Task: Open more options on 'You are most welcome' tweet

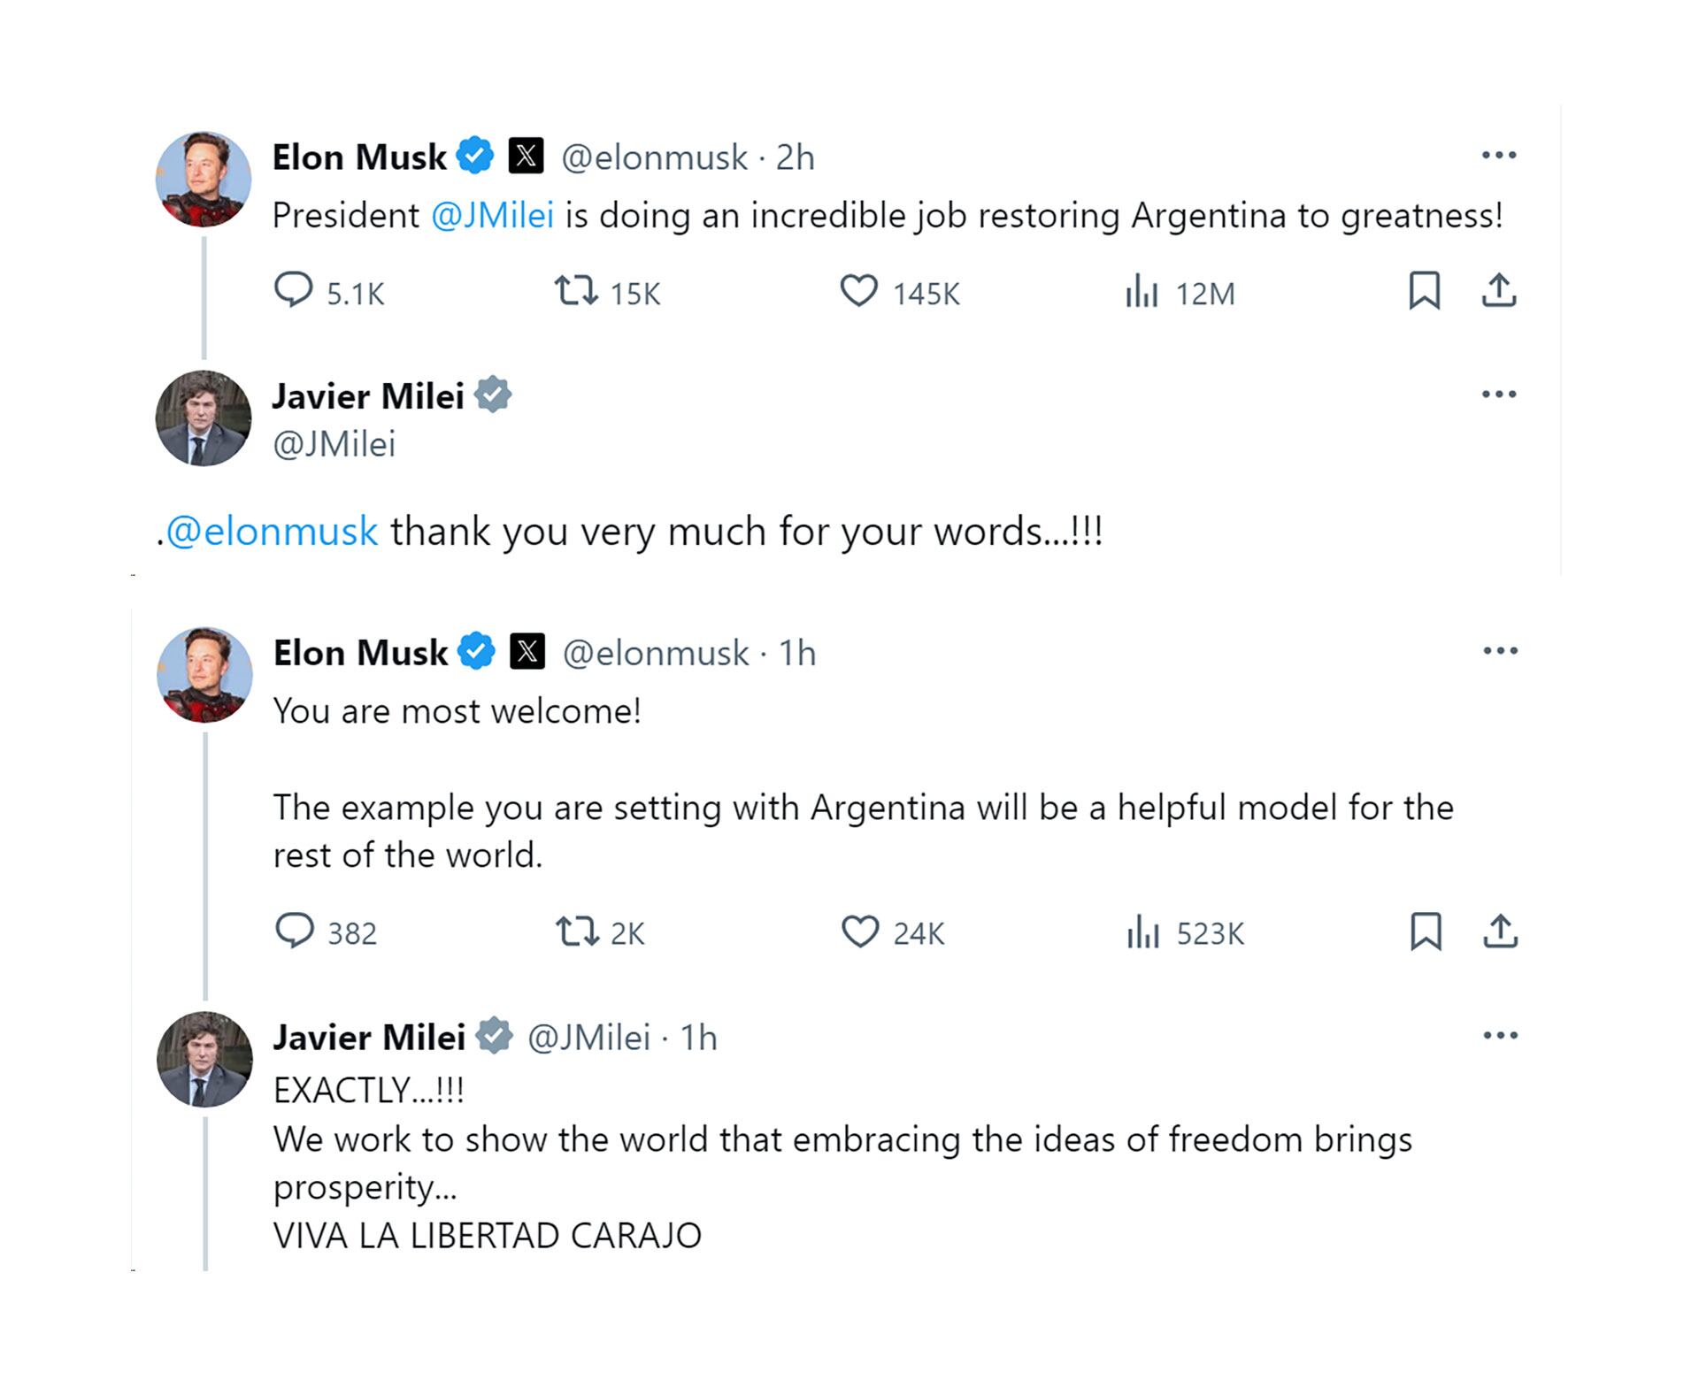Action: coord(1501,651)
